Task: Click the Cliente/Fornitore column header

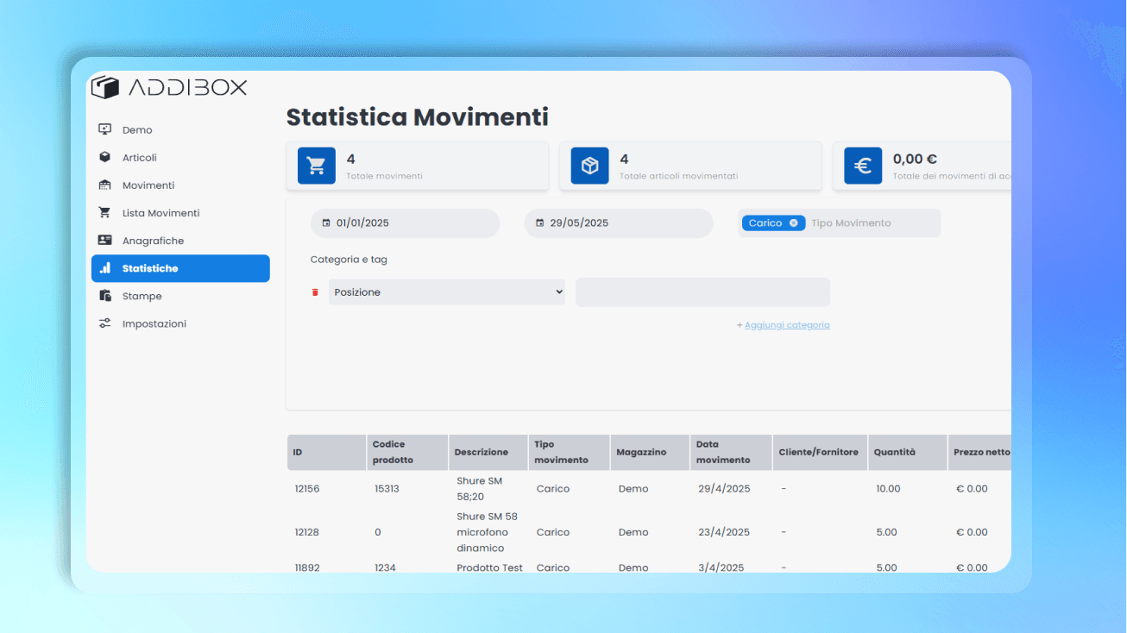Action: click(820, 452)
